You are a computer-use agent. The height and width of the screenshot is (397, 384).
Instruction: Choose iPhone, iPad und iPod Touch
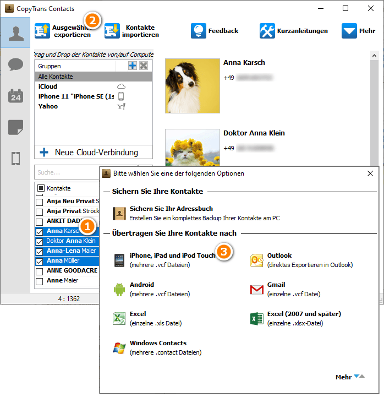[173, 255]
